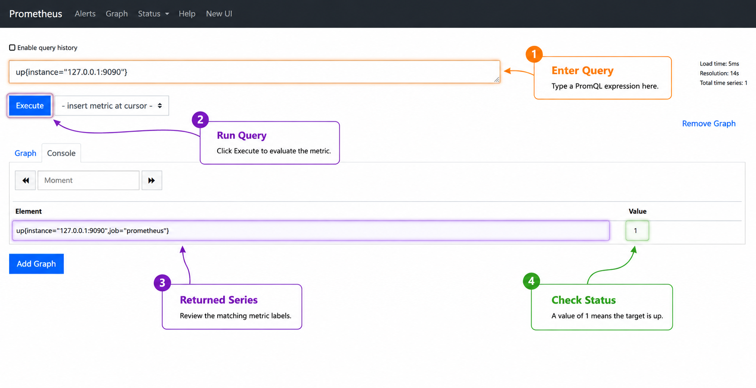The width and height of the screenshot is (756, 388).
Task: Focus the PromQL expression input
Action: pyautogui.click(x=254, y=72)
